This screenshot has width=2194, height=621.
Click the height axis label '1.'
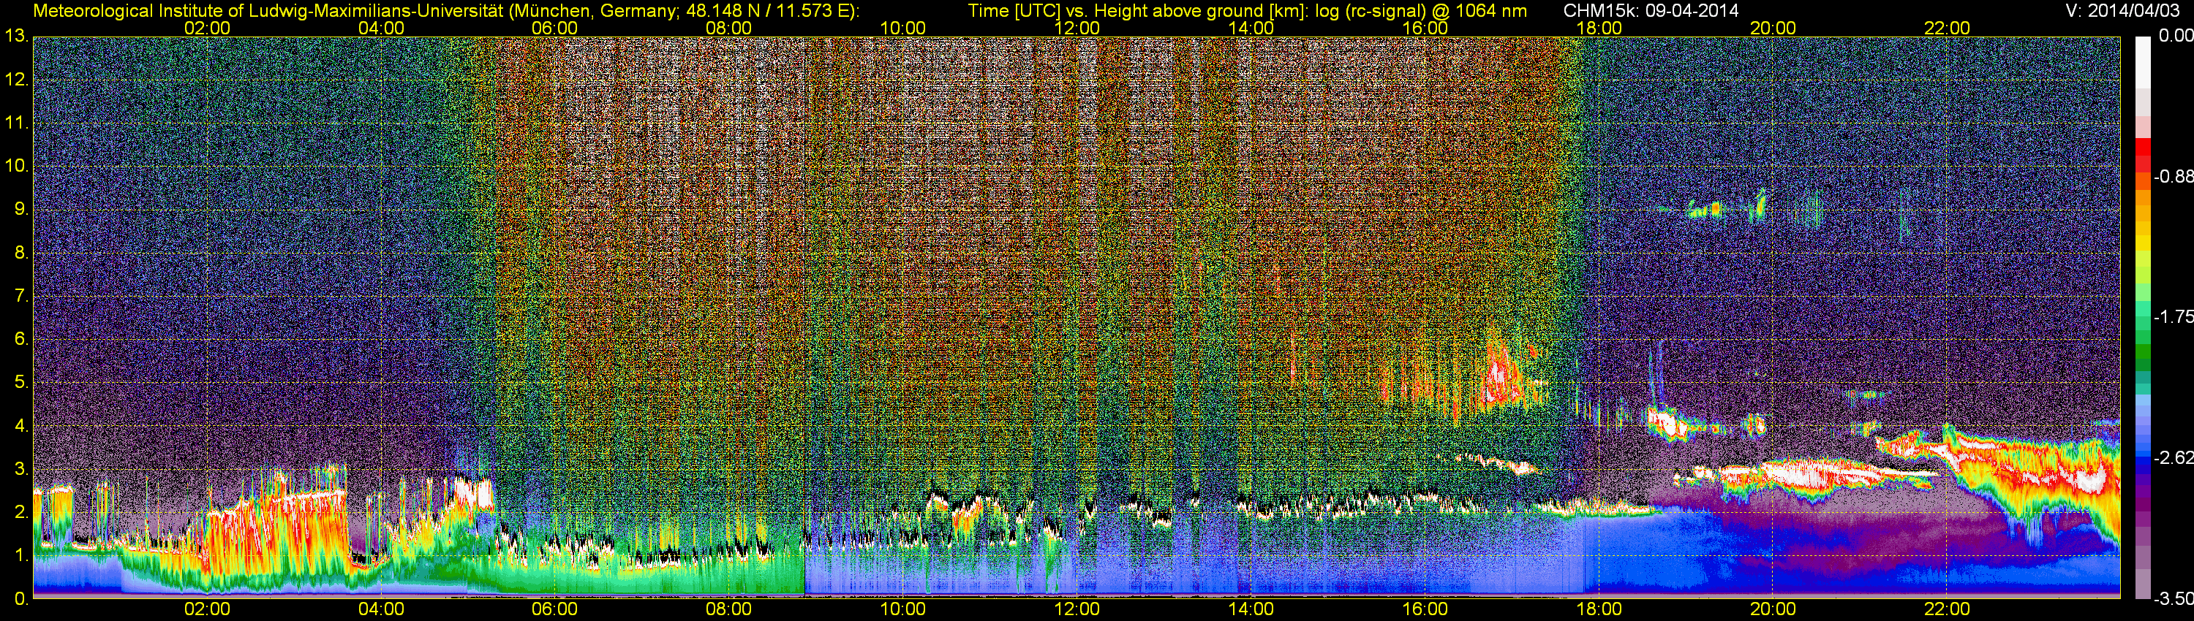click(x=20, y=555)
